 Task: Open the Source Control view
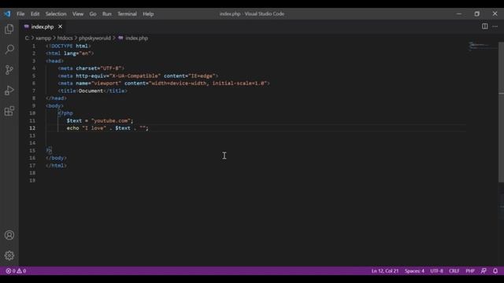point(9,70)
